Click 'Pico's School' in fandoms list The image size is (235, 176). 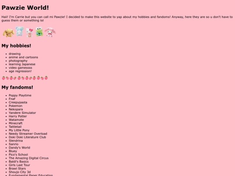coord(18,154)
